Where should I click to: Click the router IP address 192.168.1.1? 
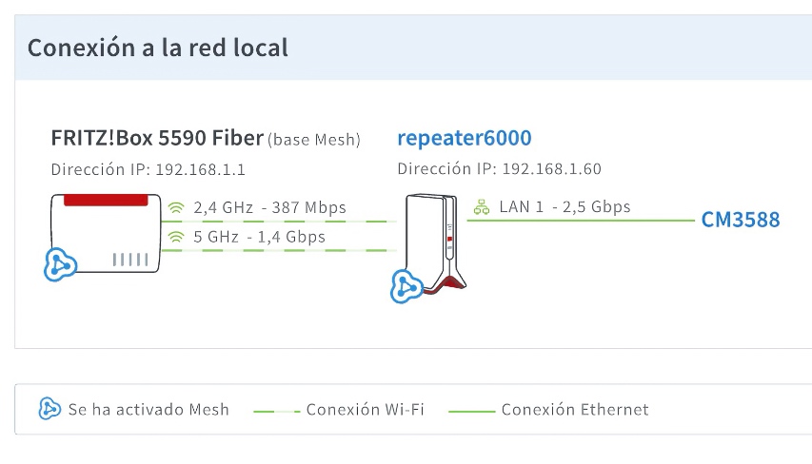pos(201,169)
